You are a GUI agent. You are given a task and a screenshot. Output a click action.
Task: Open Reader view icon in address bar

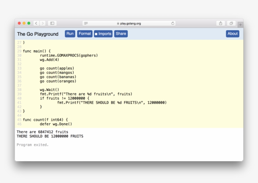click(86, 23)
